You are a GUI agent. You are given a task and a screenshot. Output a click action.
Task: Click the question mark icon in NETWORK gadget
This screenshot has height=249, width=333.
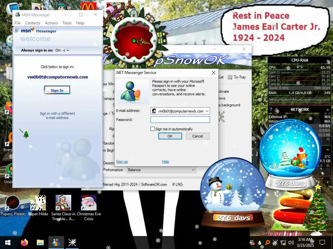pyautogui.click(x=271, y=110)
